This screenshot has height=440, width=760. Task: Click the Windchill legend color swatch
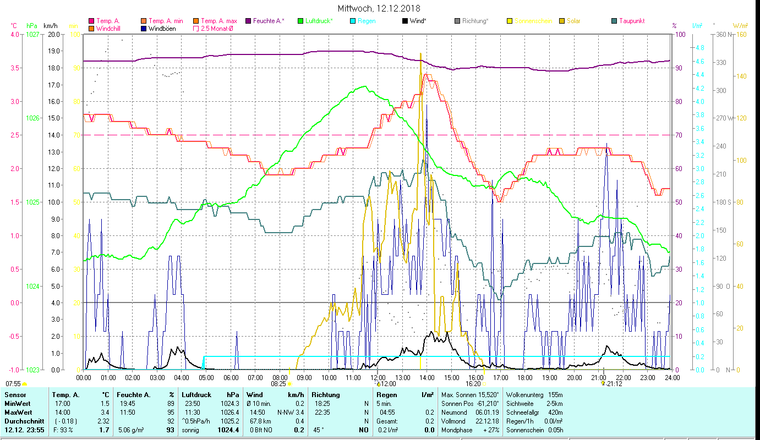91,28
